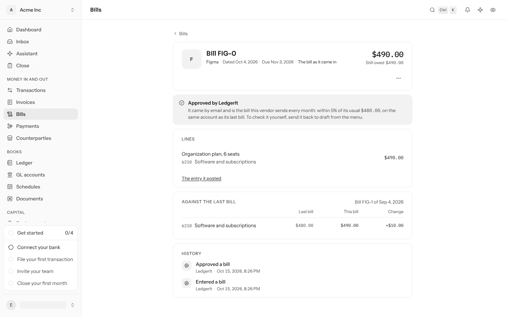Click the Figma vendor name under title
This screenshot has height=317, width=507.
(x=212, y=62)
